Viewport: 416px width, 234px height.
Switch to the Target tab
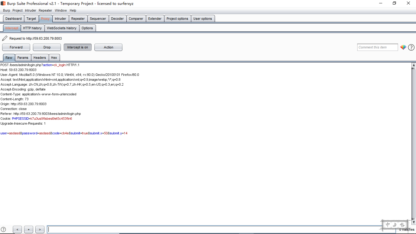[31, 19]
